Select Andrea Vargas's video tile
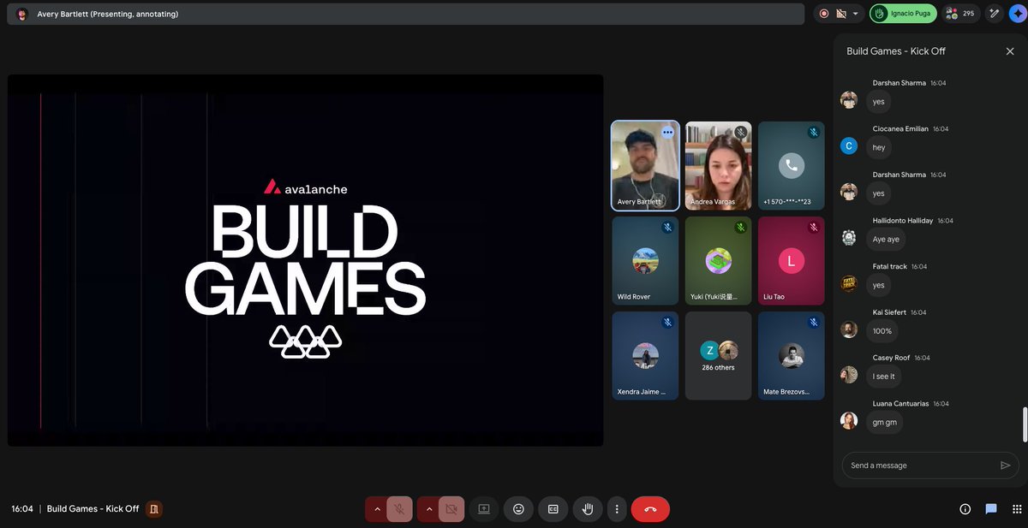 coord(718,165)
